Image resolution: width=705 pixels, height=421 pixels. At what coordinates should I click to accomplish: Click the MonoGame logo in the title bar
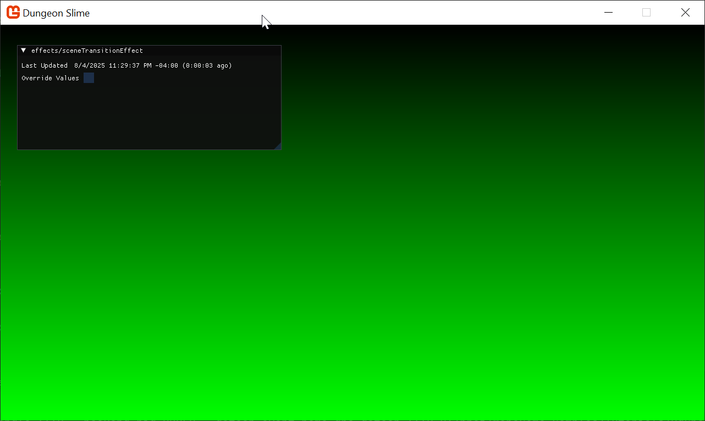click(13, 12)
